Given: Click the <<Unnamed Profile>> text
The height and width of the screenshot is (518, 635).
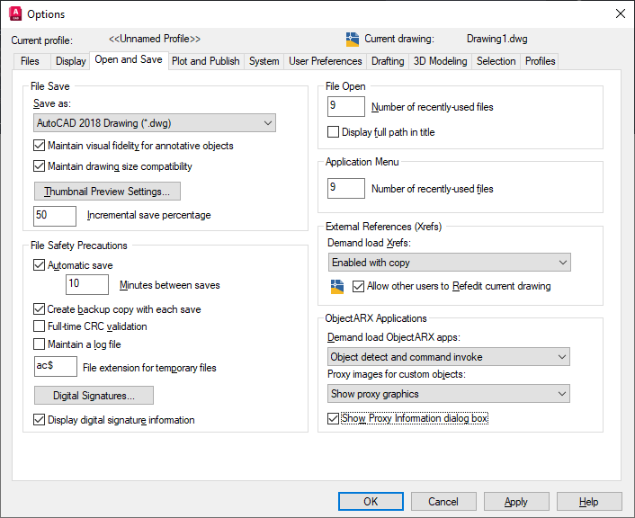Looking at the screenshot, I should tap(155, 39).
